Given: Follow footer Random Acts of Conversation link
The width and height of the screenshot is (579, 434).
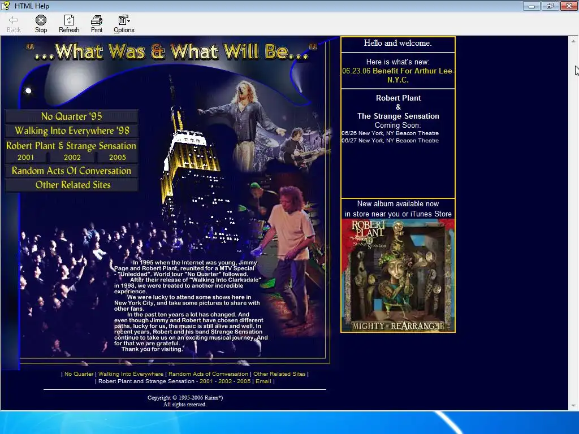Looking at the screenshot, I should tap(208, 374).
